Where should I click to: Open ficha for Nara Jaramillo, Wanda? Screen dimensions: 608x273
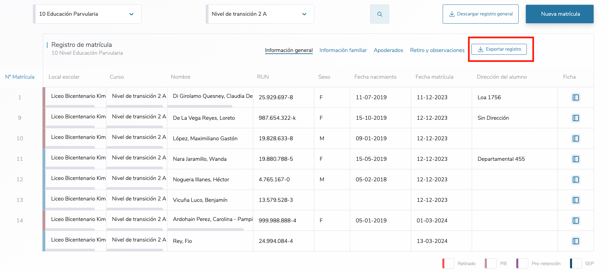tap(576, 159)
